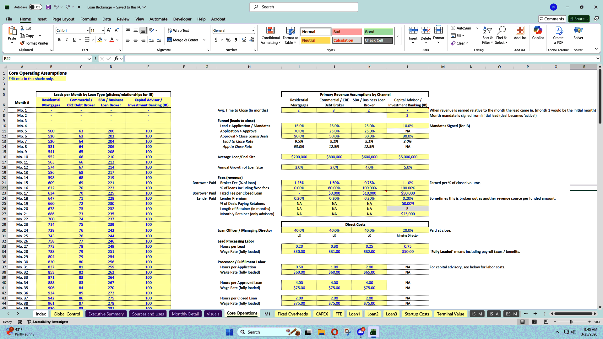Toggle italic formatting

(67, 40)
